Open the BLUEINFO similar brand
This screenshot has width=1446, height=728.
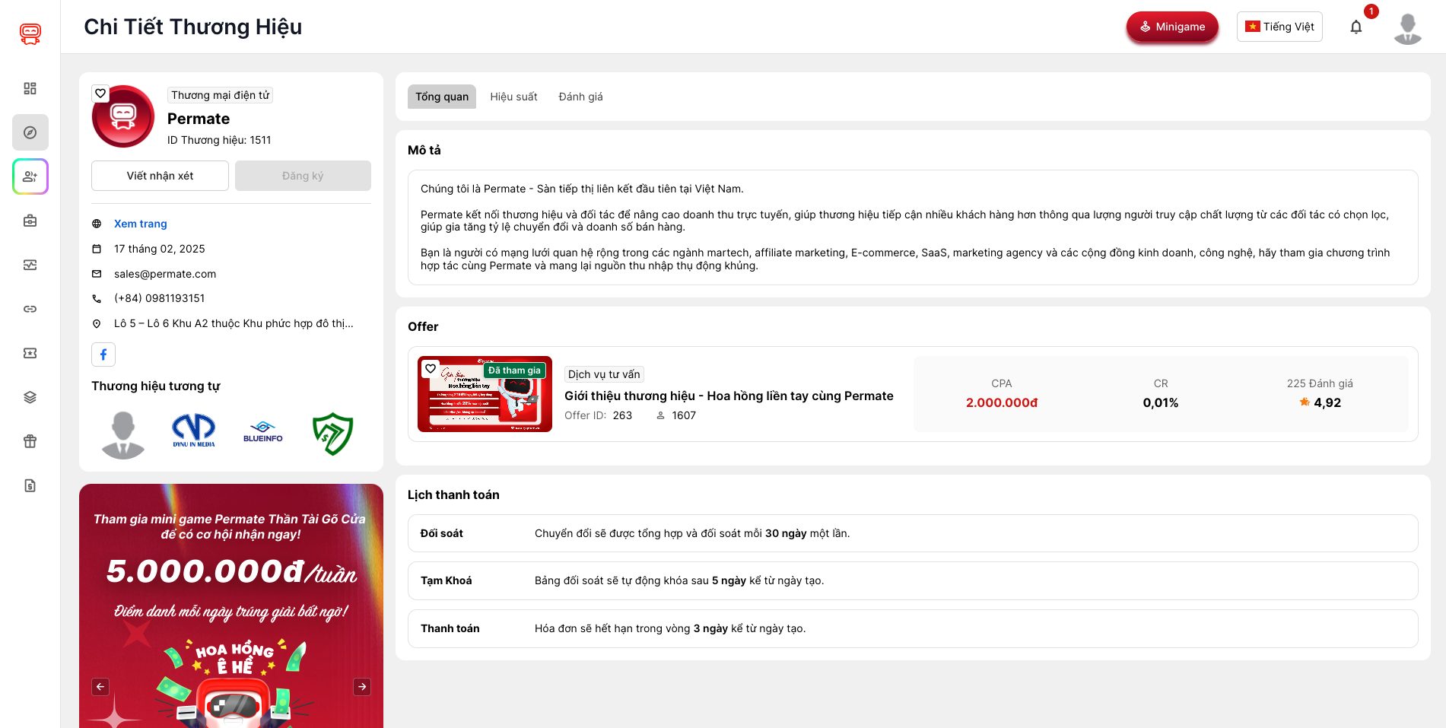point(263,431)
